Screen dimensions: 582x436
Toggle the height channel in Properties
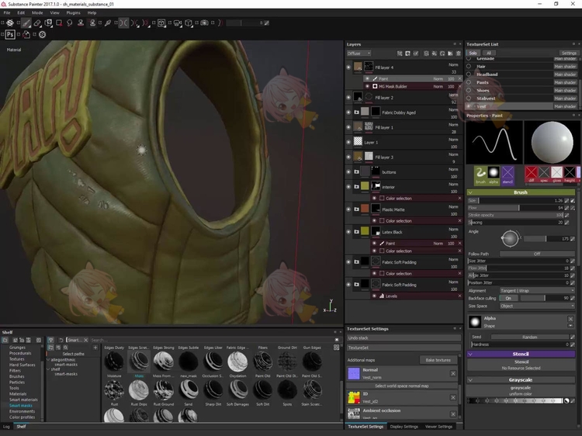pyautogui.click(x=570, y=175)
